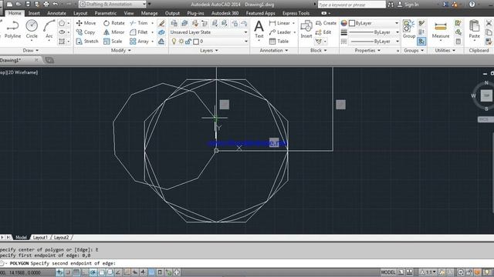Click the Polygon tool icon
494x277 pixels.
coord(62,23)
